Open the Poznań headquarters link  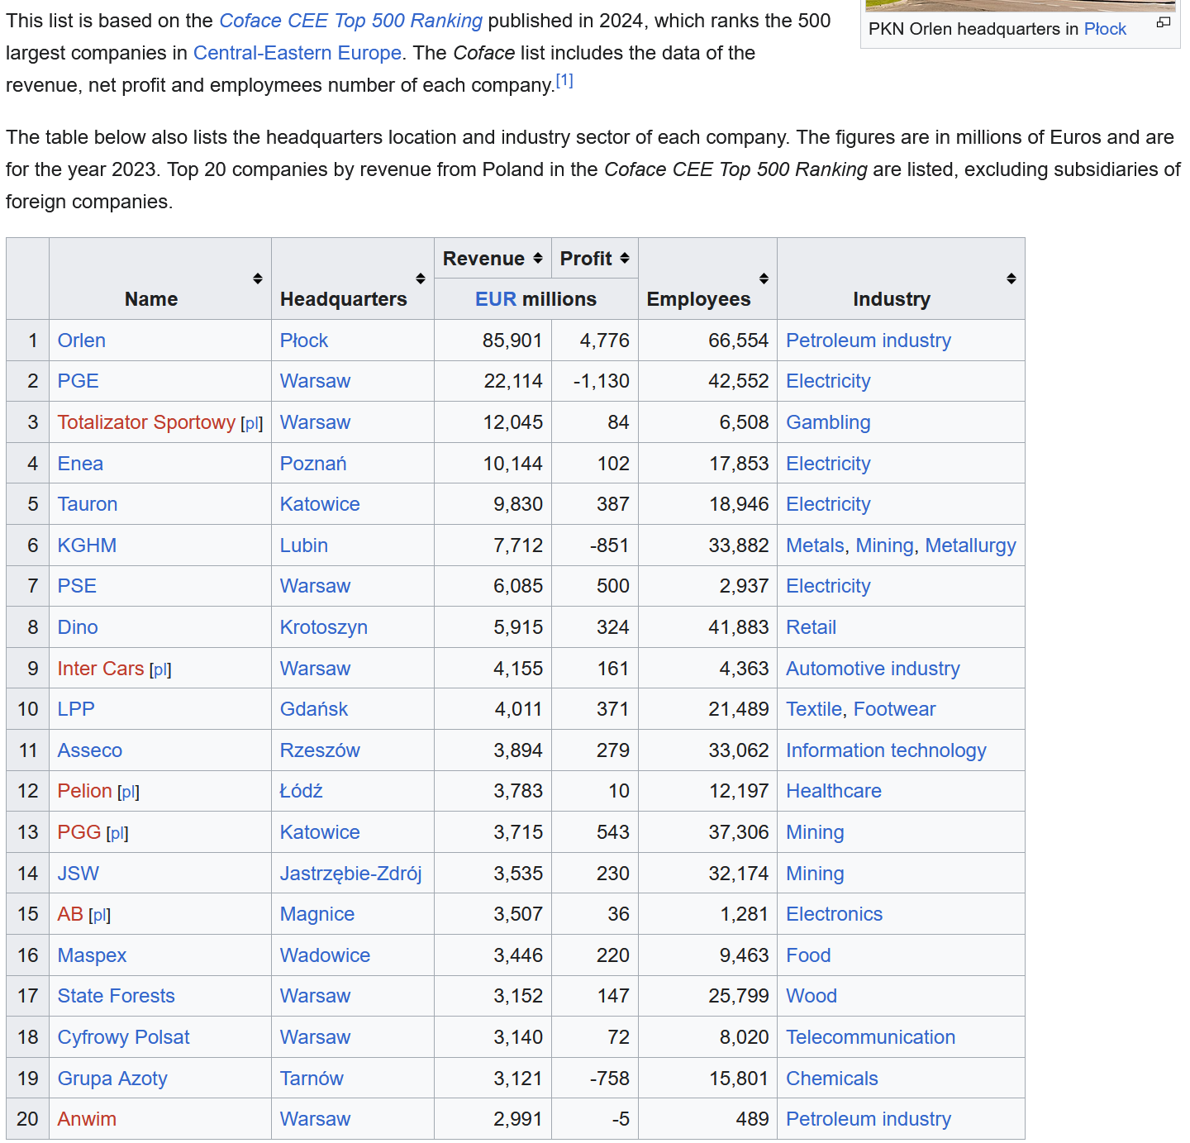click(313, 464)
